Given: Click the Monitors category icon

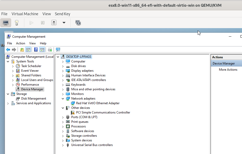Looking at the screenshot, I should point(68,94).
